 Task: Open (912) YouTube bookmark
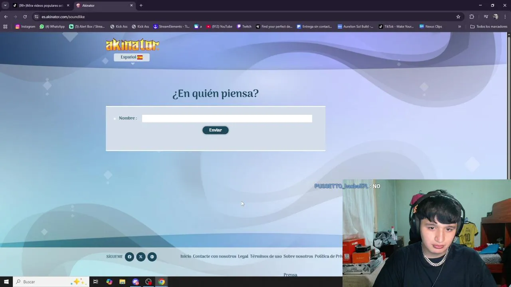click(219, 27)
